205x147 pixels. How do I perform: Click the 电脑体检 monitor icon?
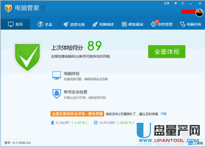tap(57, 75)
